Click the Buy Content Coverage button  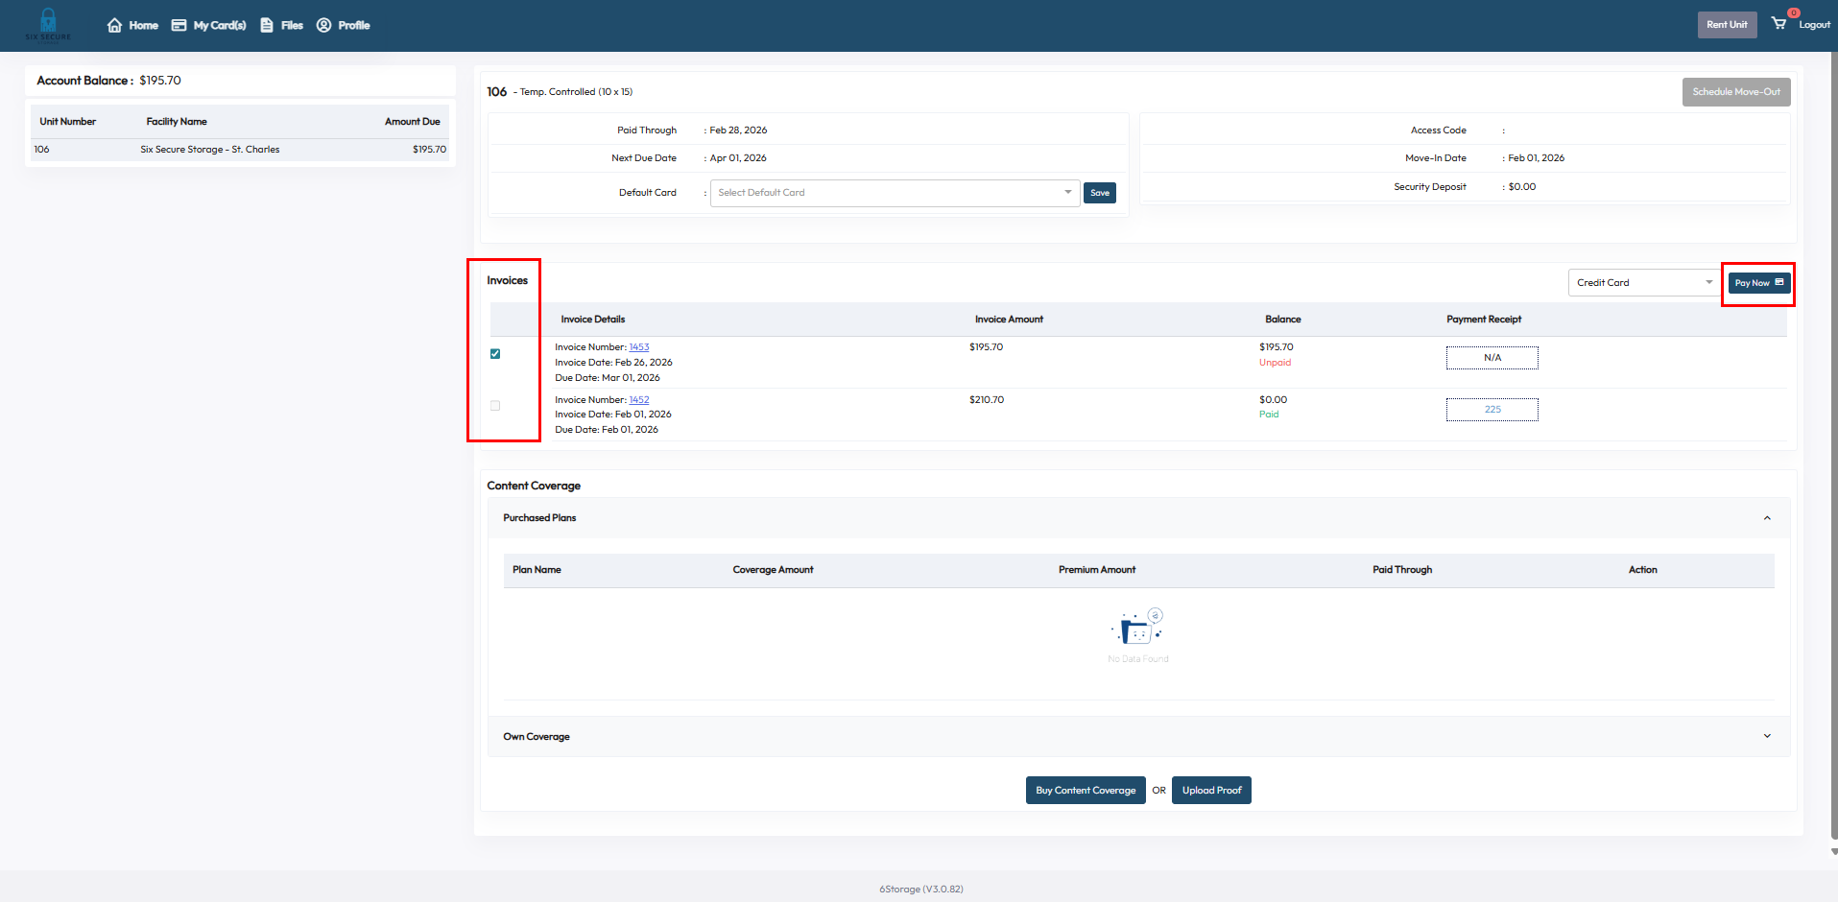pyautogui.click(x=1086, y=791)
